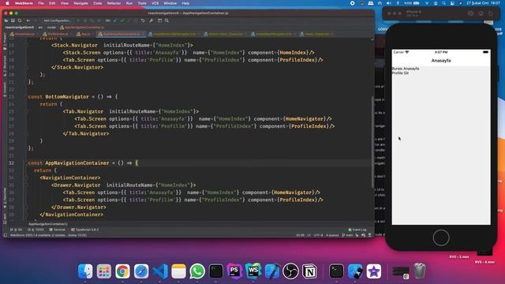Click the date and time in menu bar

coord(483,3)
